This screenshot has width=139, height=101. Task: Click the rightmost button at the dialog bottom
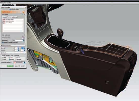pyautogui.click(x=22, y=66)
